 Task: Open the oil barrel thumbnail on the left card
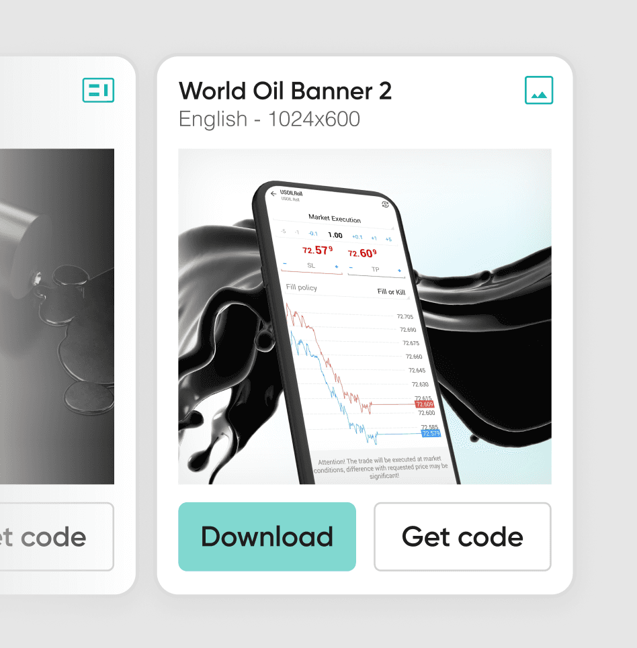click(x=57, y=316)
